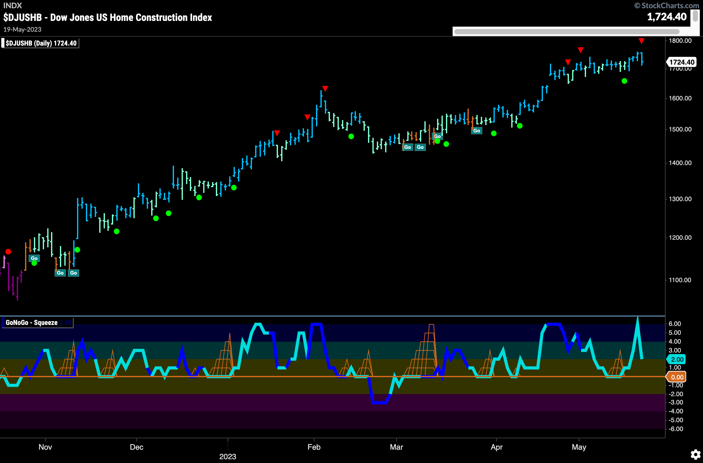
Task: Click the Dec label on time axis
Action: [137, 447]
